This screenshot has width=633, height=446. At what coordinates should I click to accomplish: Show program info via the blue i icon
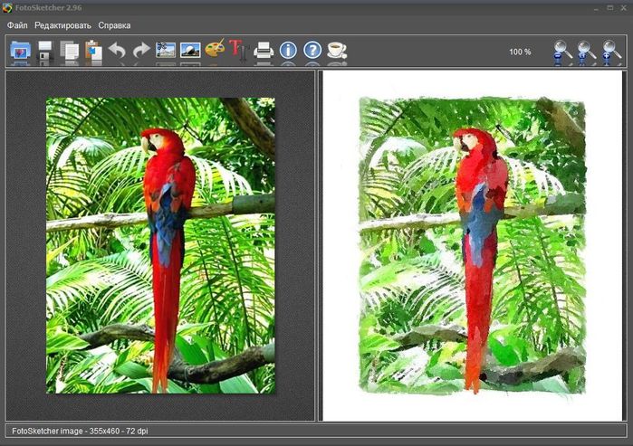(288, 51)
